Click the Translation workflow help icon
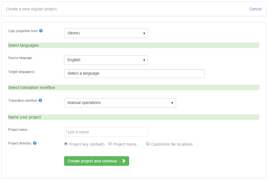This screenshot has width=268, height=180. (40, 100)
